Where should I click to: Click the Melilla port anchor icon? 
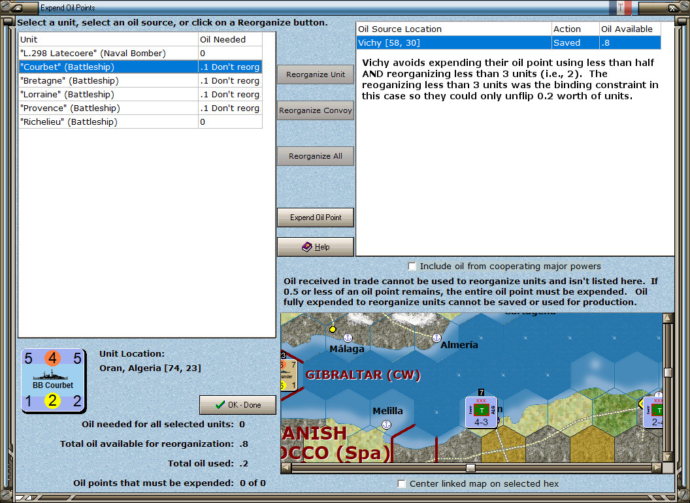click(x=386, y=425)
